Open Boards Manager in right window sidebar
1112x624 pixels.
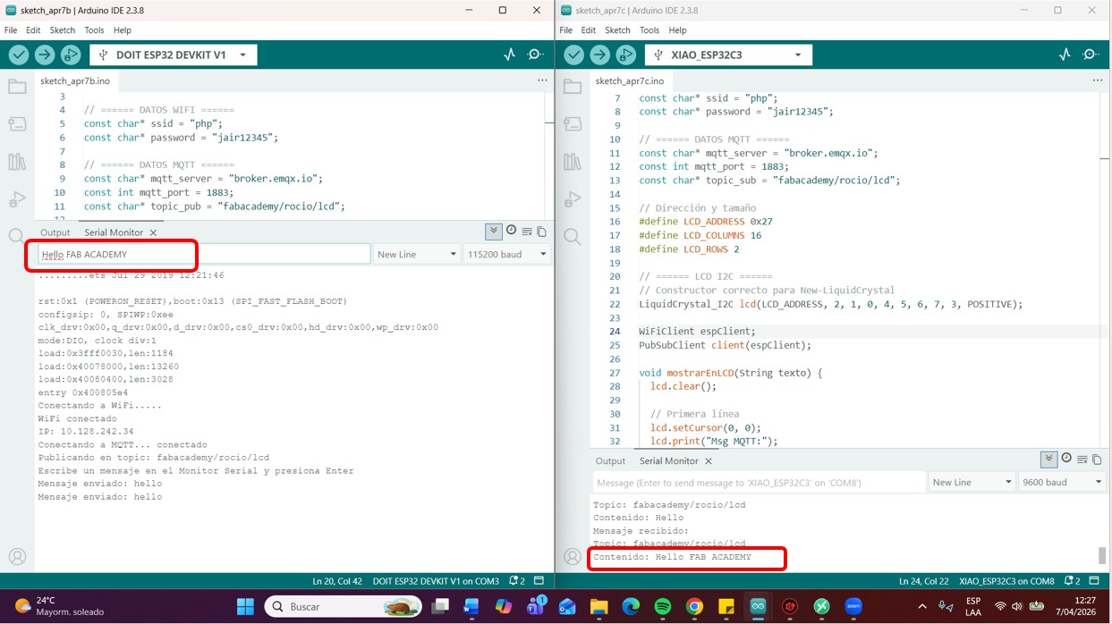coord(573,124)
